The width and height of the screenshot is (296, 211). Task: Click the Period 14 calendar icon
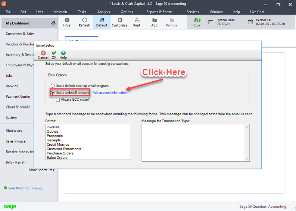click(x=250, y=22)
